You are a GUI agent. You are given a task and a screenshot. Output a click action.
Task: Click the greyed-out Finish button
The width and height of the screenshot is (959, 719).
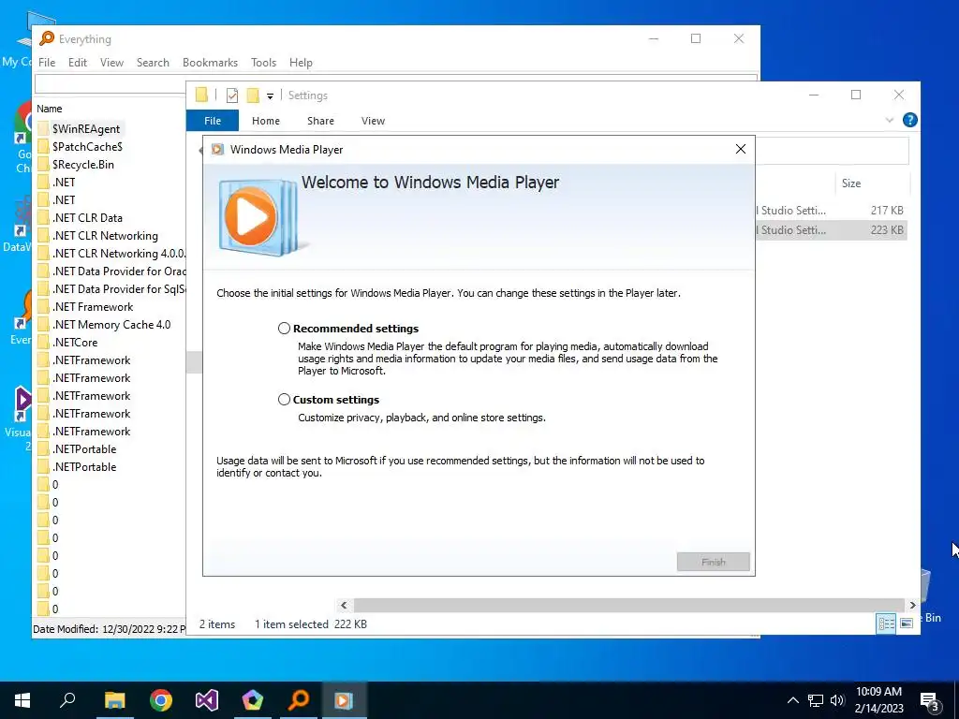[x=713, y=562]
